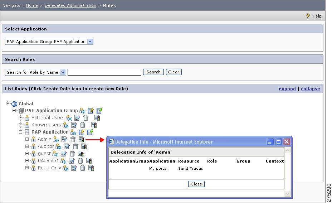Image resolution: width=332 pixels, height=203 pixels.
Task: Toggle the Known Users tree node
Action: point(20,125)
